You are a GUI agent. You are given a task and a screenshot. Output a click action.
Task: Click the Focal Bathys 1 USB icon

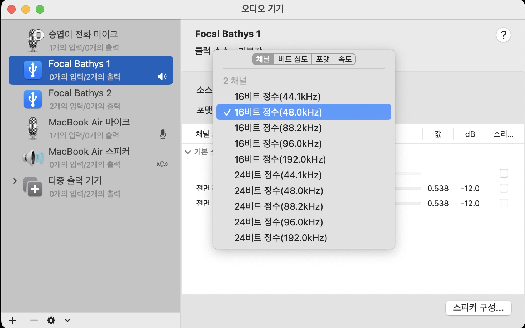coord(33,70)
